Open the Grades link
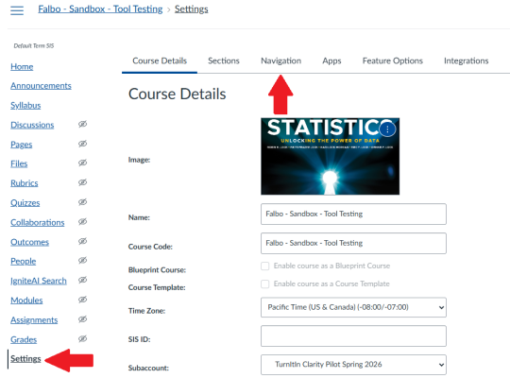Viewport: 510px width, 378px height. [x=24, y=339]
